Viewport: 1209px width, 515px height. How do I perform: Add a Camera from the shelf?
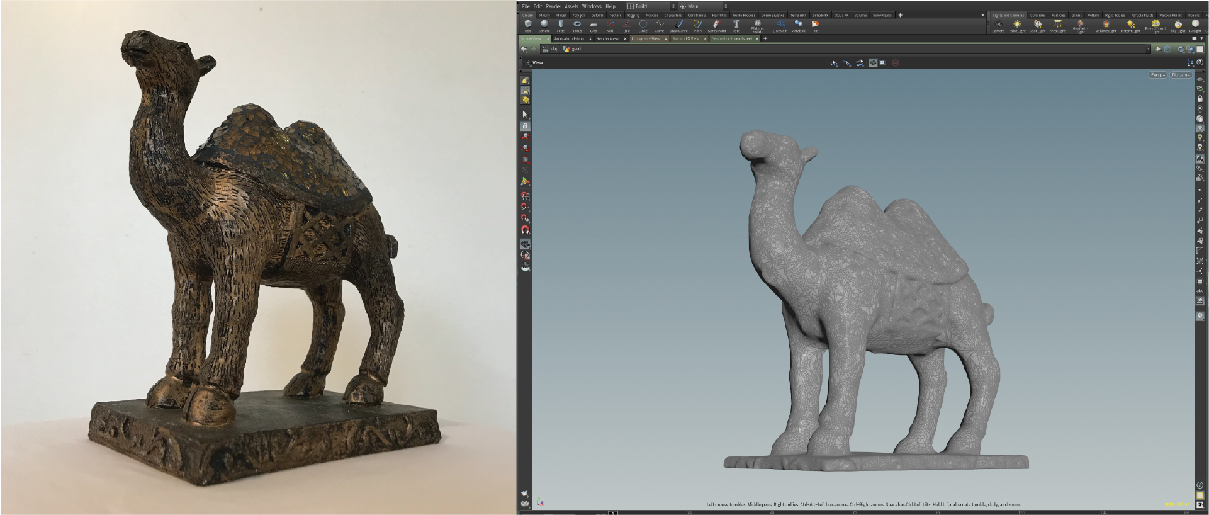click(998, 25)
